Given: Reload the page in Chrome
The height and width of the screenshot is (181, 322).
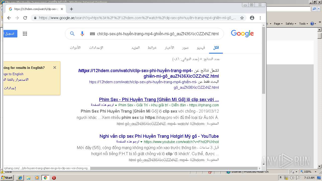Looking at the screenshot, I should point(25,18).
